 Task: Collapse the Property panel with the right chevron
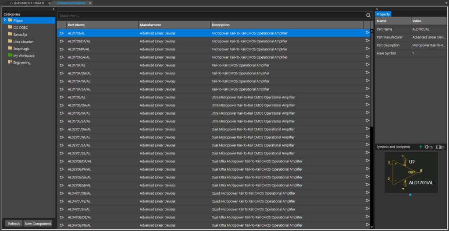coord(377,9)
